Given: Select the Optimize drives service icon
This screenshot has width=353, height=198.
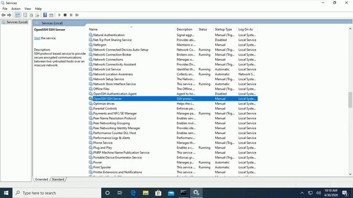Looking at the screenshot, I should (x=90, y=104).
